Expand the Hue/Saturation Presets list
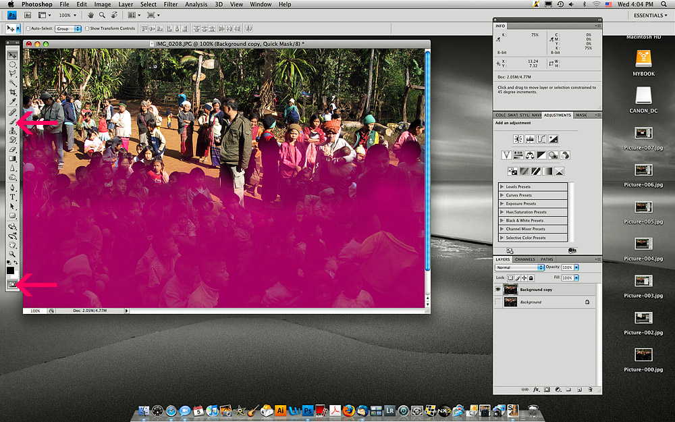Screen dimensions: 675x422 (x=502, y=212)
